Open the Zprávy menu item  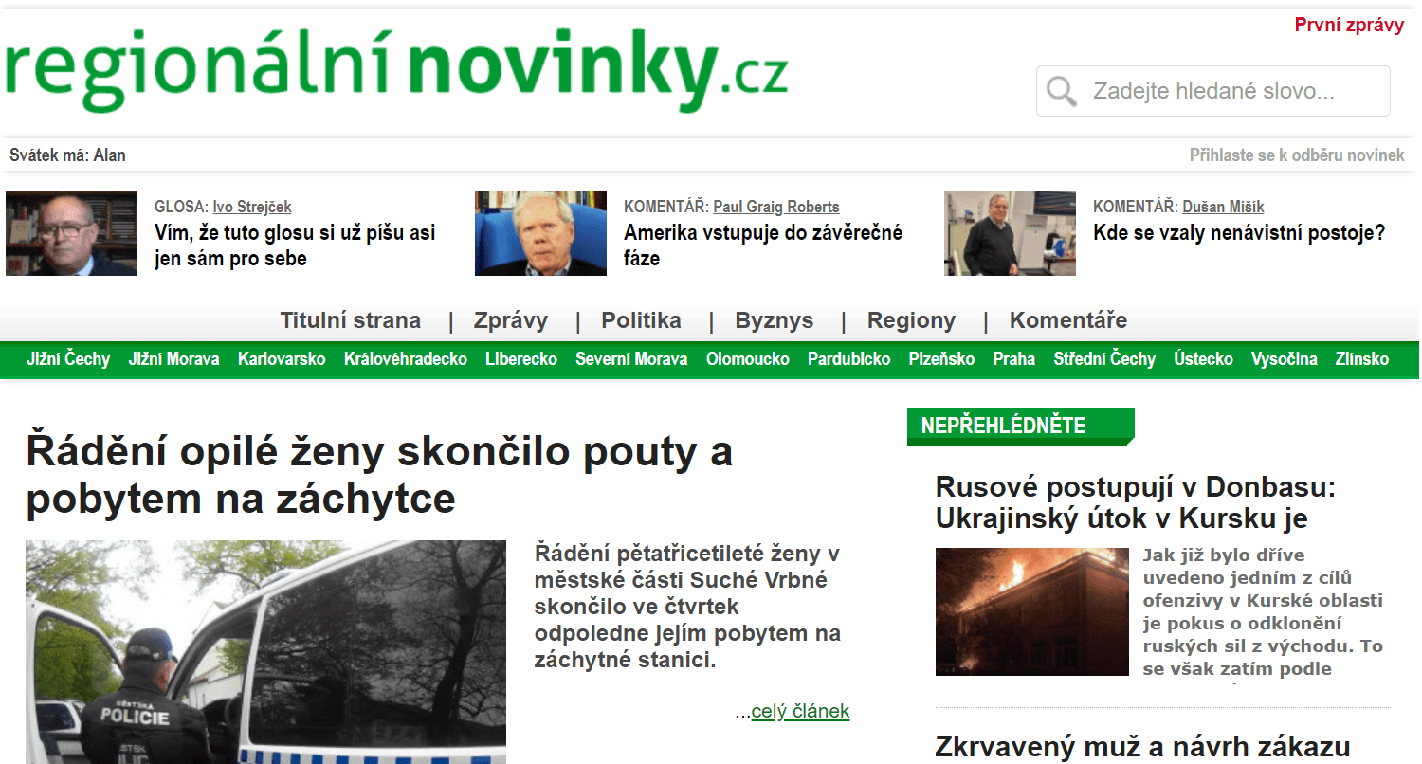(x=511, y=320)
